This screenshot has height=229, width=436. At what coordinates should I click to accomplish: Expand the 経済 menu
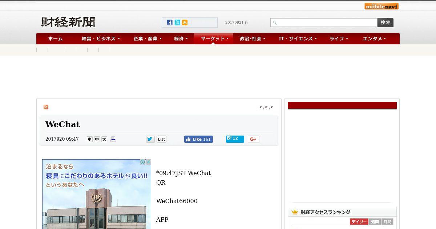pyautogui.click(x=181, y=39)
